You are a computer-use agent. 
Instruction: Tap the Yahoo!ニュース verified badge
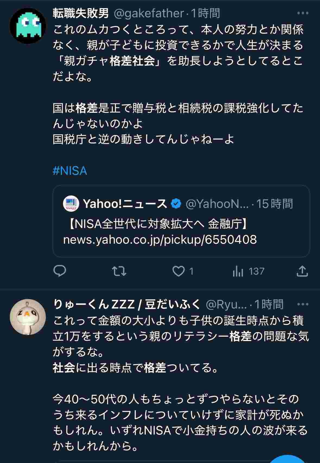pyautogui.click(x=176, y=204)
